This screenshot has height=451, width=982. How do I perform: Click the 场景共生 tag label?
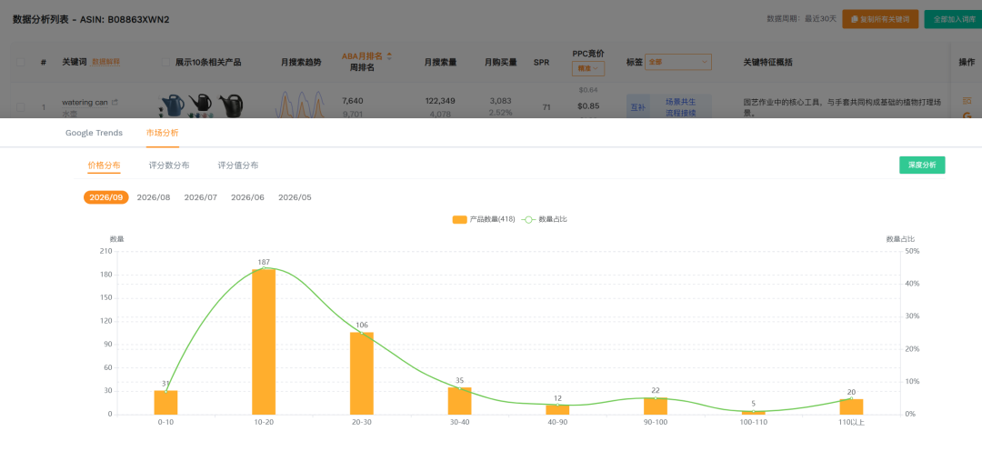pos(680,101)
